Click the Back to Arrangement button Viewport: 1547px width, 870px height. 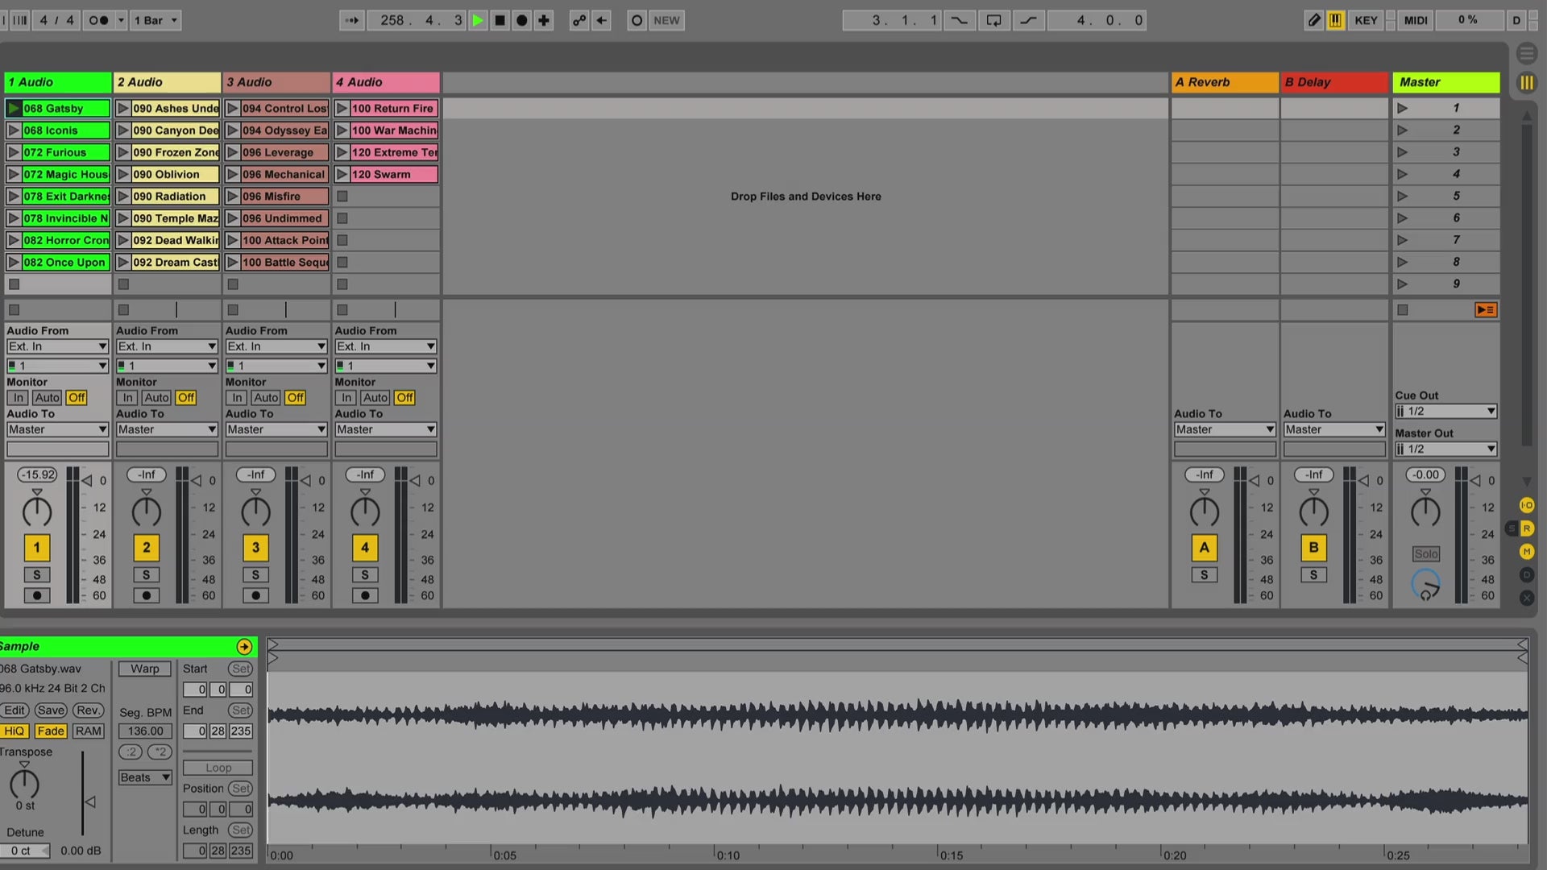coord(1485,309)
